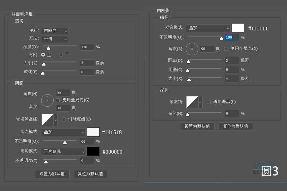Image resolution: width=287 pixels, height=191 pixels.
Task: Open the white #ffffff blend color swatch
Action: coord(238,28)
